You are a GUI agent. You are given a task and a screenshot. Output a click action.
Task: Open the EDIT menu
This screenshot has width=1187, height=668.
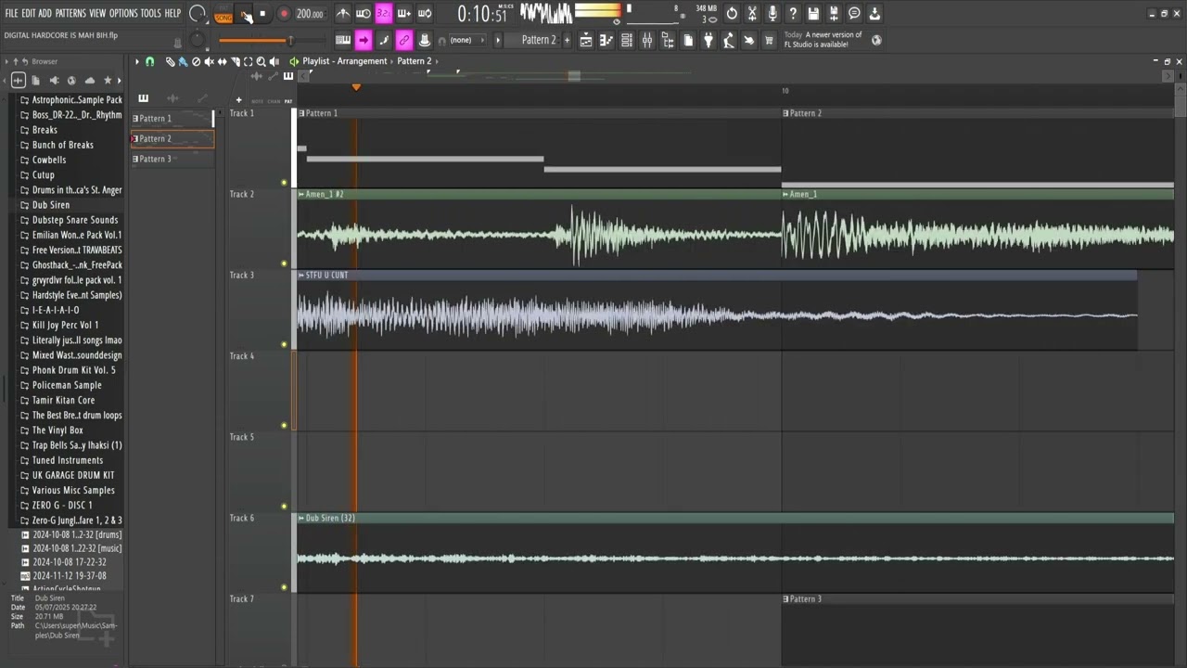click(x=29, y=13)
